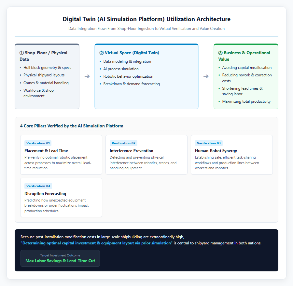Select the "Verification 03" badge
This screenshot has height=286, width=293.
coord(209,143)
